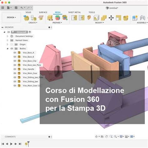Expand the Document Settings node
The width and height of the screenshot is (148, 148).
pyautogui.click(x=7, y=36)
